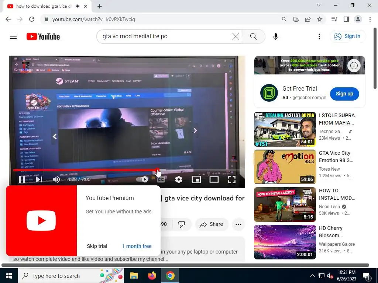The image size is (378, 283).
Task: Clear the search box with X
Action: [x=236, y=36]
